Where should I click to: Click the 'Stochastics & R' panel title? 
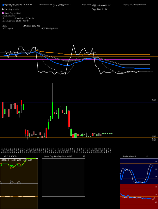coord(129,156)
